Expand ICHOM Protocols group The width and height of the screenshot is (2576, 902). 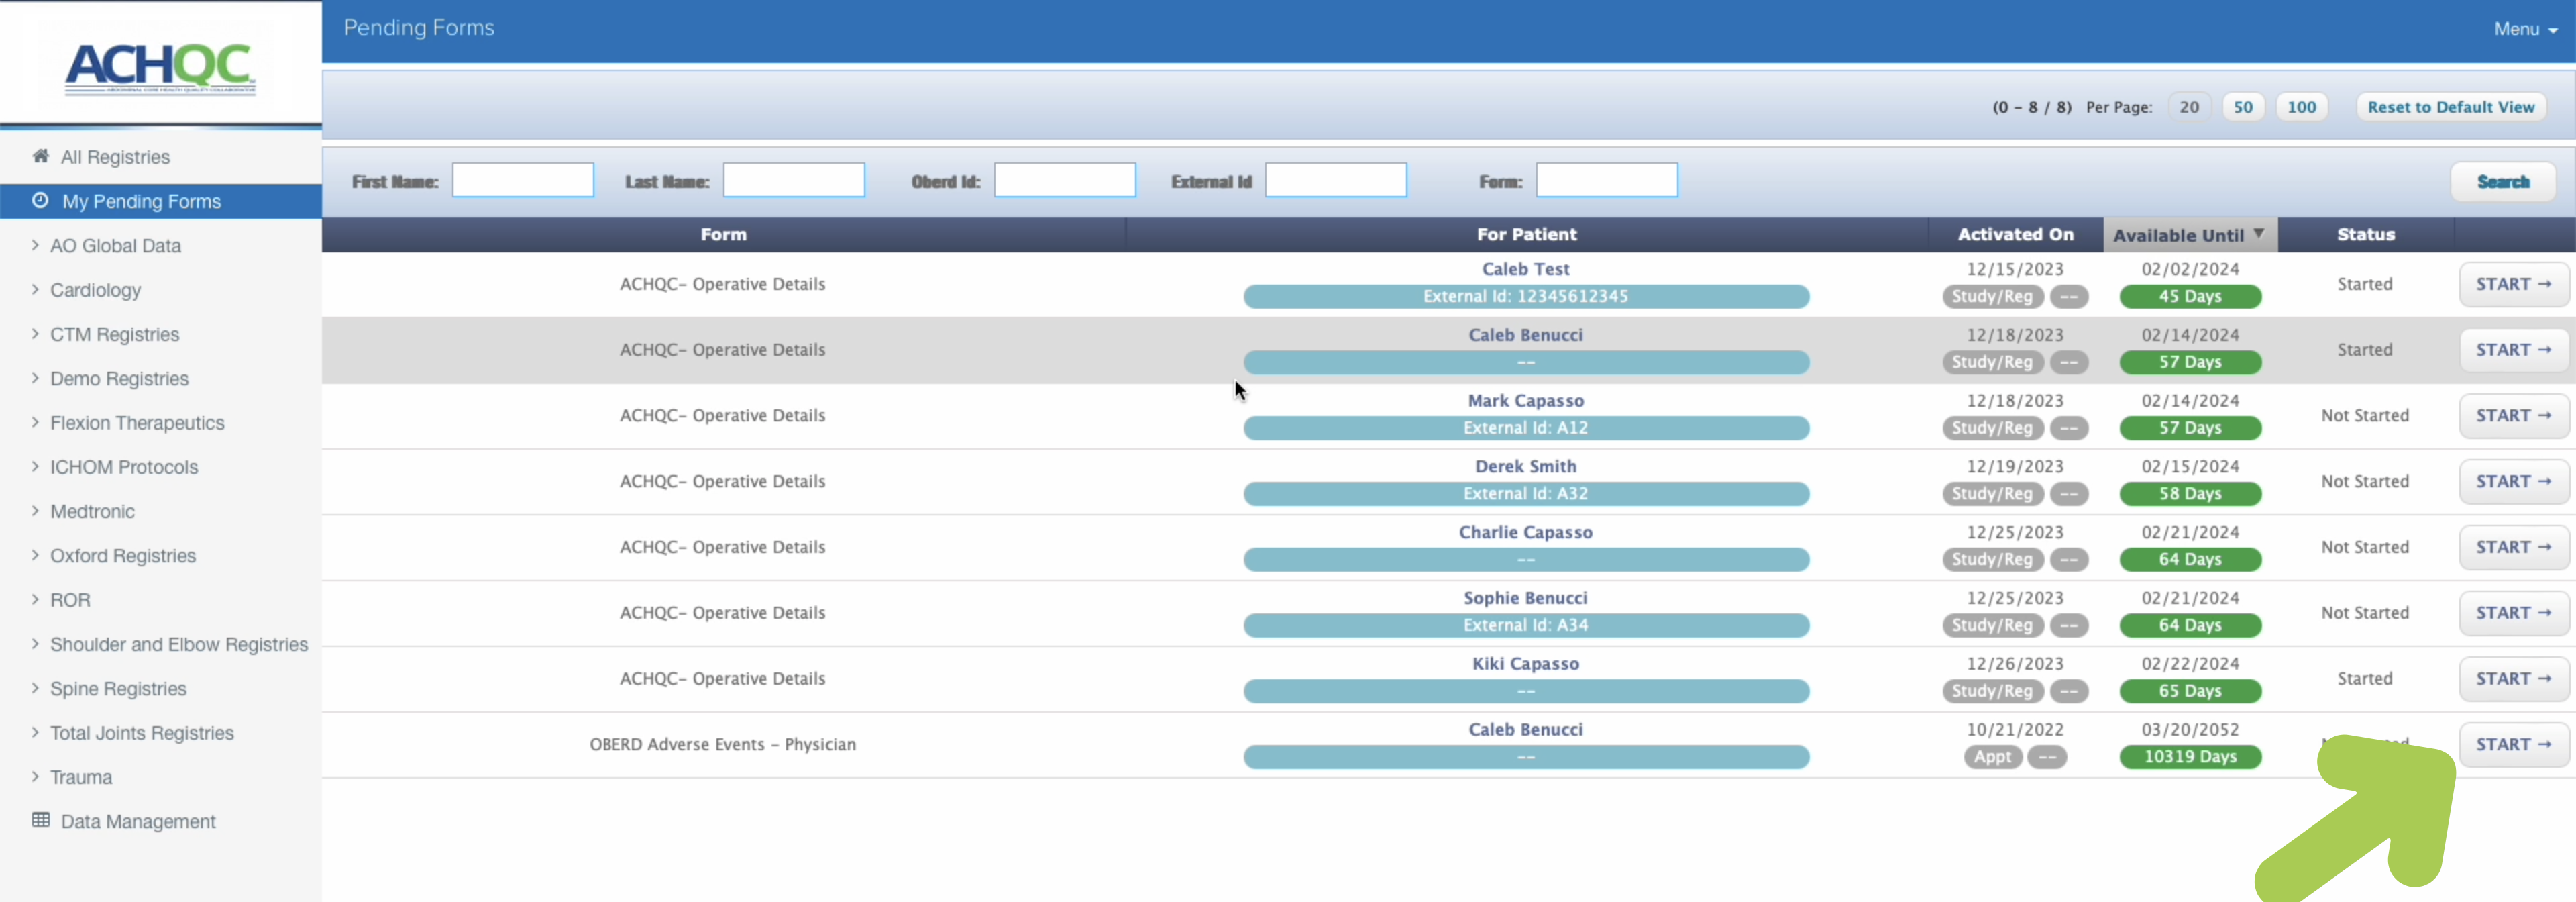(124, 467)
